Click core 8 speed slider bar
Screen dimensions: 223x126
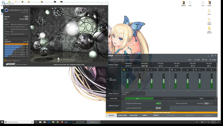click(212, 81)
